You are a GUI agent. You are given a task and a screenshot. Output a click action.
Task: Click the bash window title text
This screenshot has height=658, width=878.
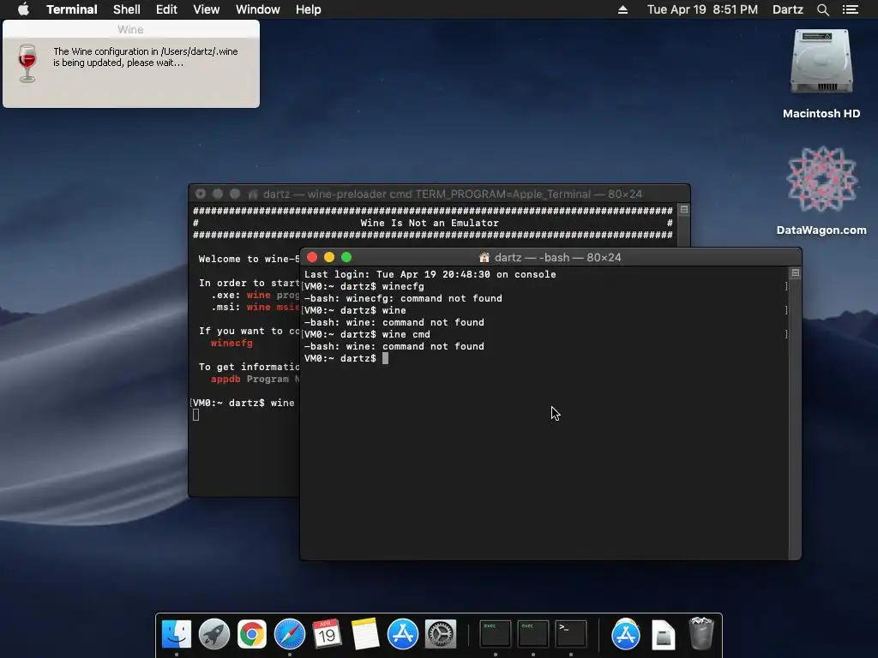tap(557, 257)
